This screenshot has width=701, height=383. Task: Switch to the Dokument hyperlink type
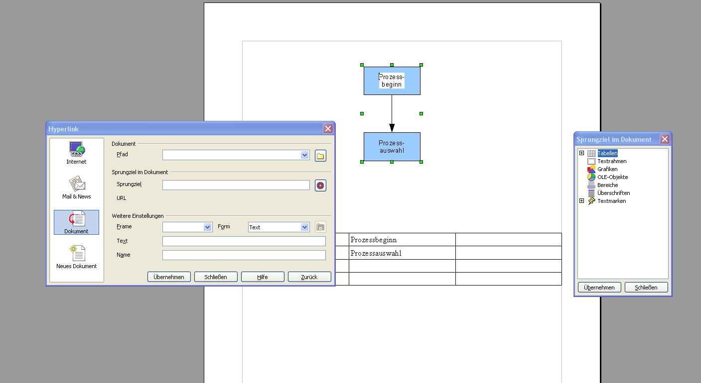click(76, 222)
